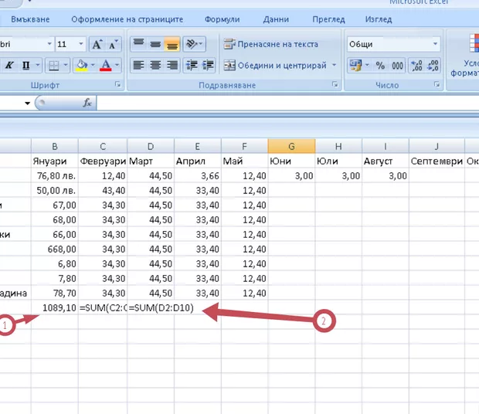The image size is (479, 414).
Task: Open the Оформление на страниците tab
Action: pyautogui.click(x=127, y=19)
